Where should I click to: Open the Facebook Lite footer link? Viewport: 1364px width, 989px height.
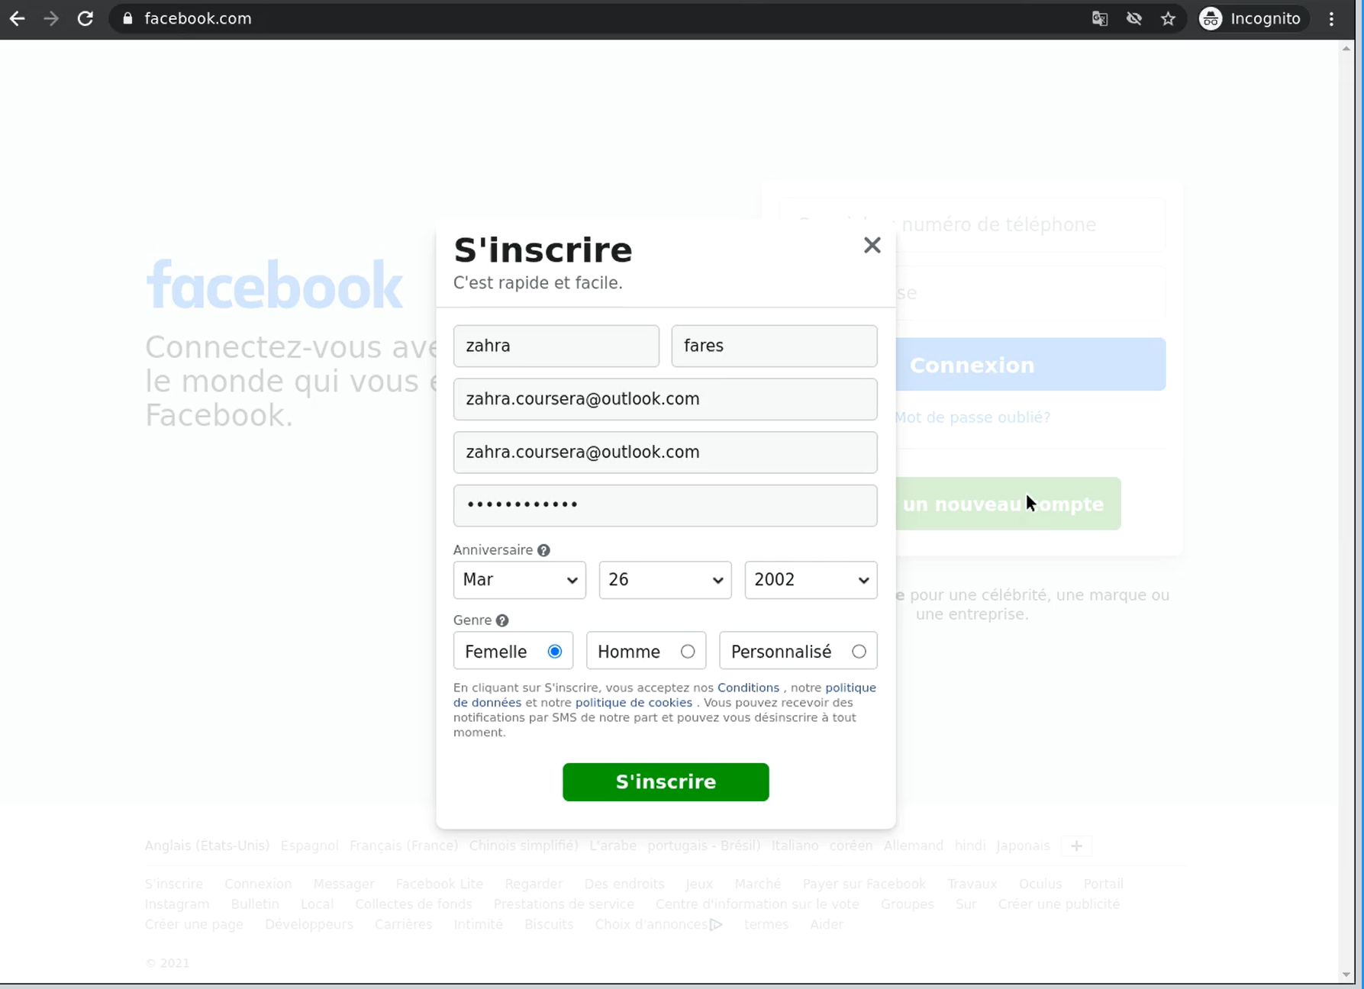(x=440, y=884)
